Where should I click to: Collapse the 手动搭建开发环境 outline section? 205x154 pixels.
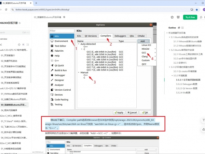tap(167, 33)
